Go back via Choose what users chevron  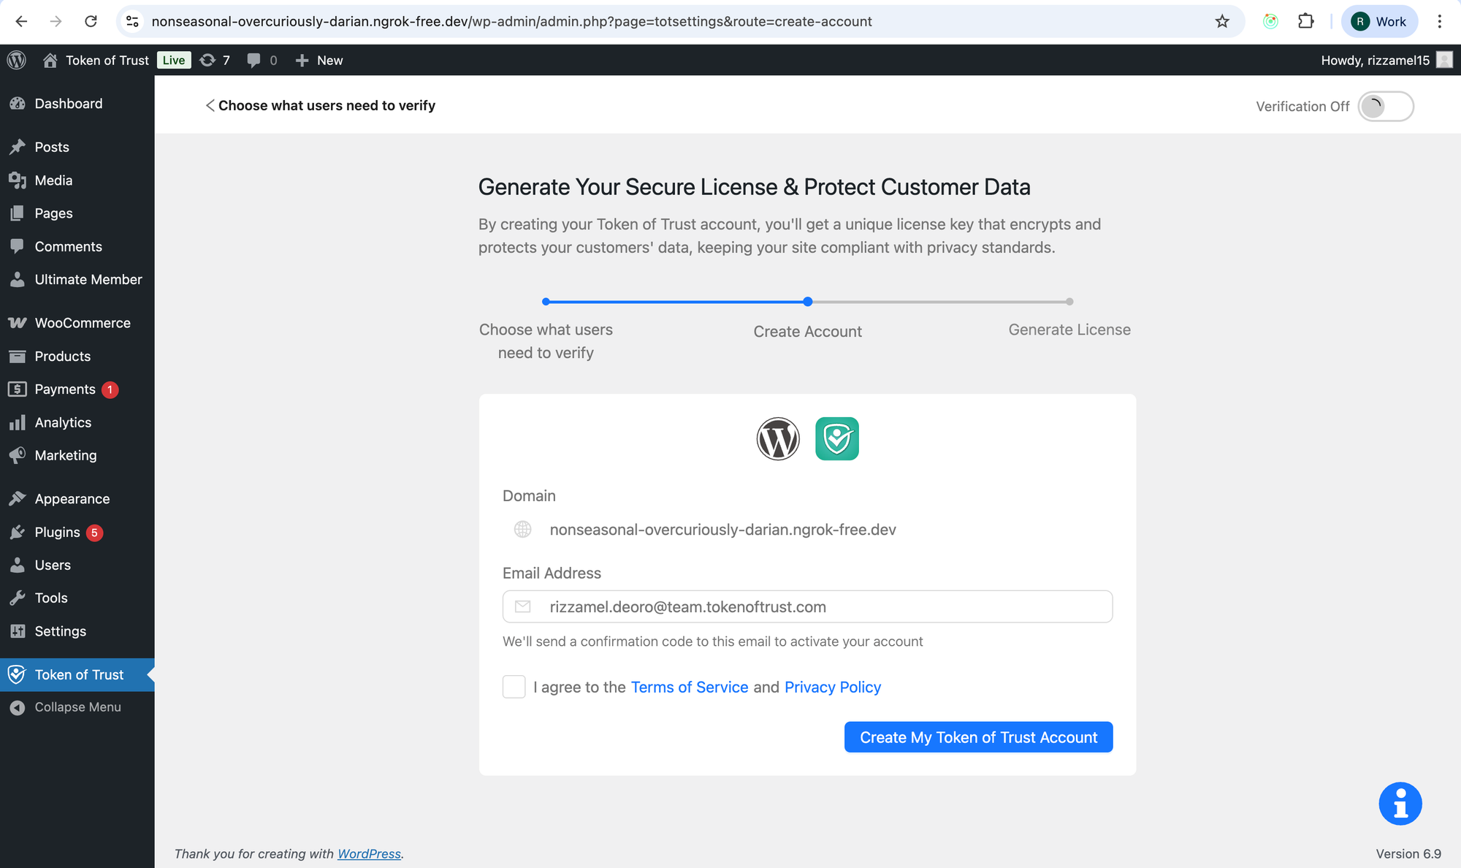point(210,105)
